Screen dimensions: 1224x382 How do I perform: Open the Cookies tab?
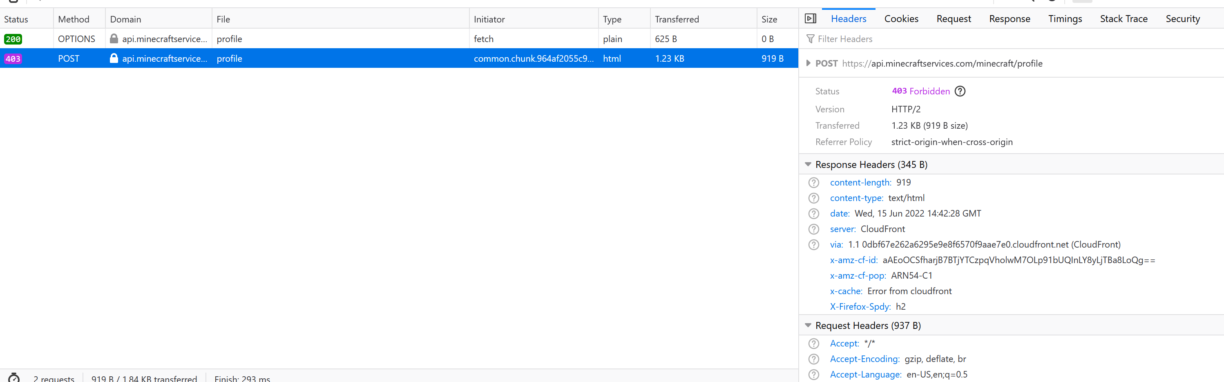coord(901,18)
